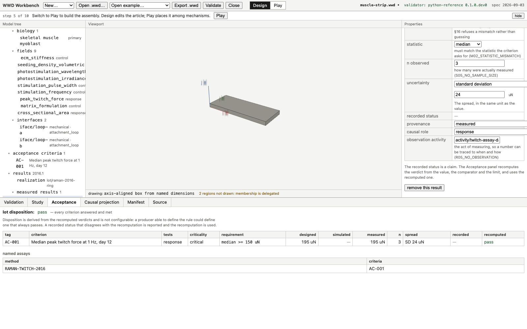
Task: Switch to Play mode toggle
Action: (x=278, y=5)
